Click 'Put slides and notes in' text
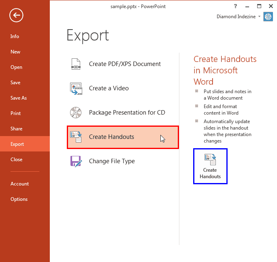 click(x=227, y=92)
